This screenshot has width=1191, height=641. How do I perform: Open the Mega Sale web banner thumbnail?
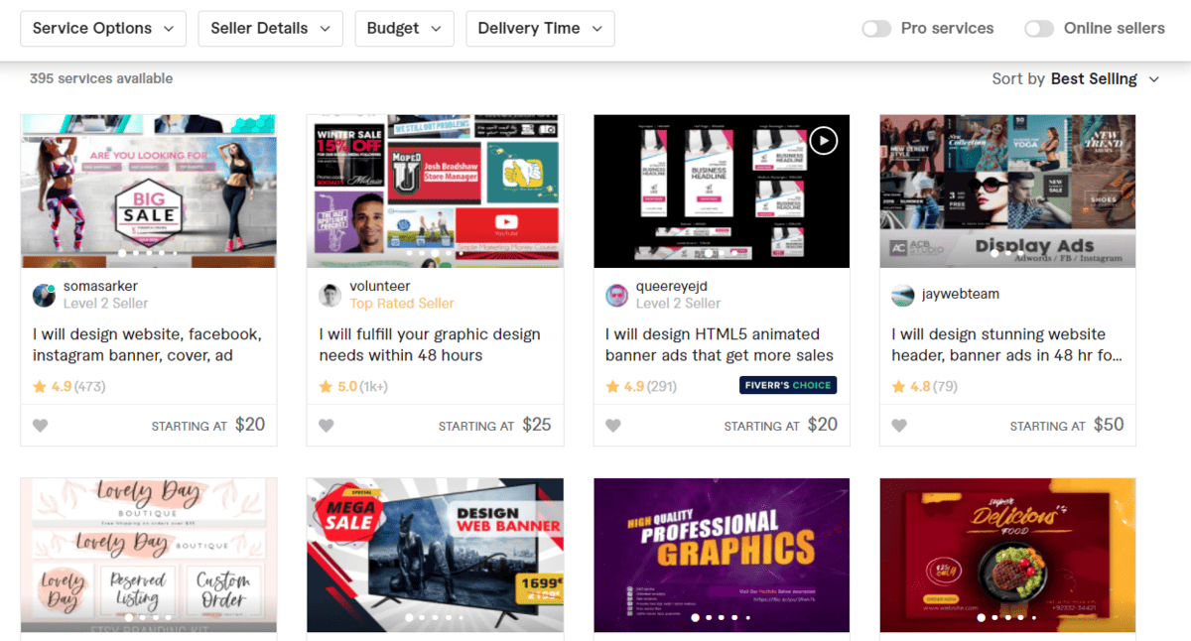click(435, 555)
